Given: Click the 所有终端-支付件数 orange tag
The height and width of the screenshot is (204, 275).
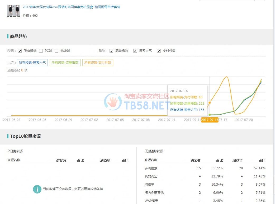Looking at the screenshot, I should 98,63.
